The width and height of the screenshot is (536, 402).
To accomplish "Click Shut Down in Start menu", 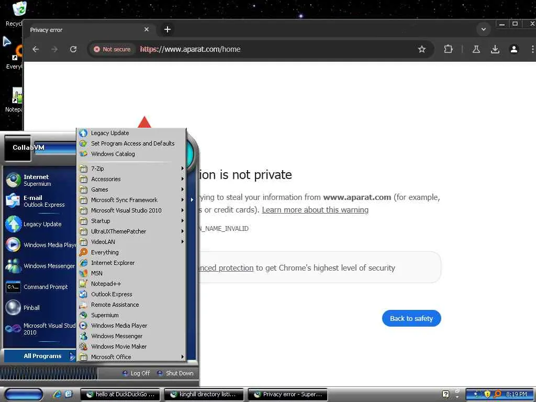I will tap(176, 373).
